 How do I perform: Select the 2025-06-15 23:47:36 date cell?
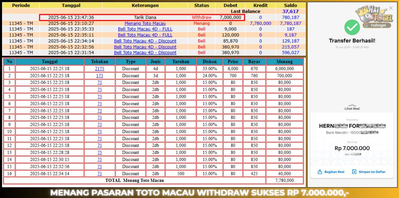click(71, 17)
